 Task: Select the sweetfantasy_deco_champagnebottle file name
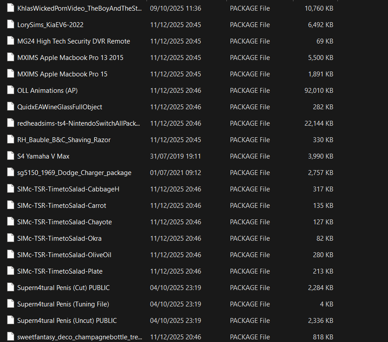[79, 337]
